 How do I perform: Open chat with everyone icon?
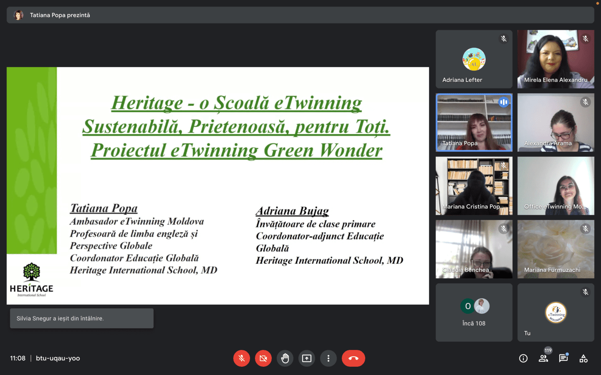pyautogui.click(x=563, y=358)
